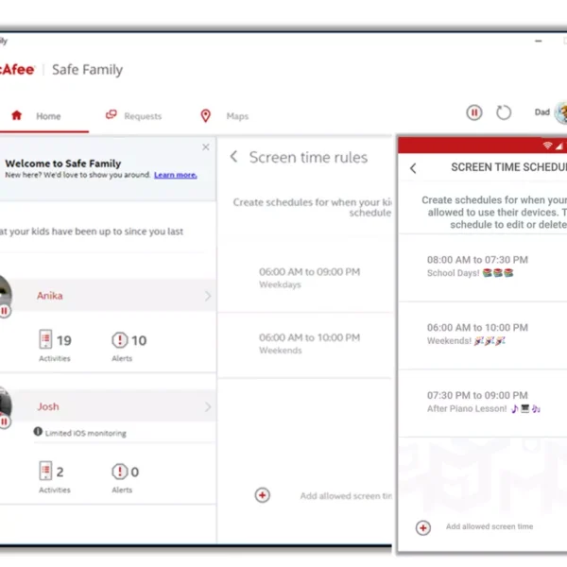Click the pause icon in top toolbar

point(473,113)
